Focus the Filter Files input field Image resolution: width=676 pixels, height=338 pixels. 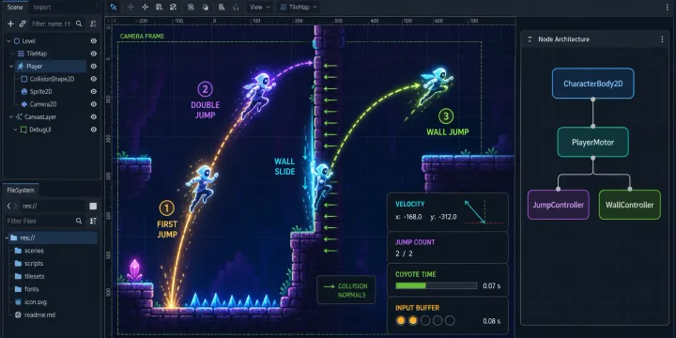pos(44,221)
